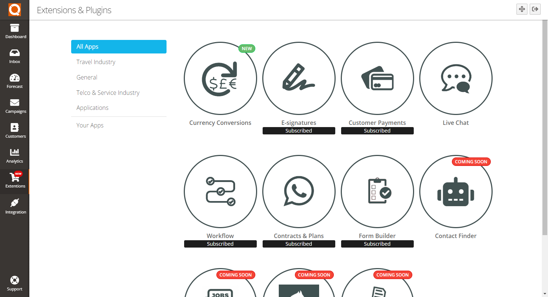This screenshot has width=548, height=297.
Task: Open the Integration sidebar icon
Action: 15,206
